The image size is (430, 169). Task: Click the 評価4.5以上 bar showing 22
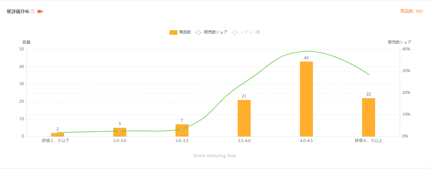point(368,117)
